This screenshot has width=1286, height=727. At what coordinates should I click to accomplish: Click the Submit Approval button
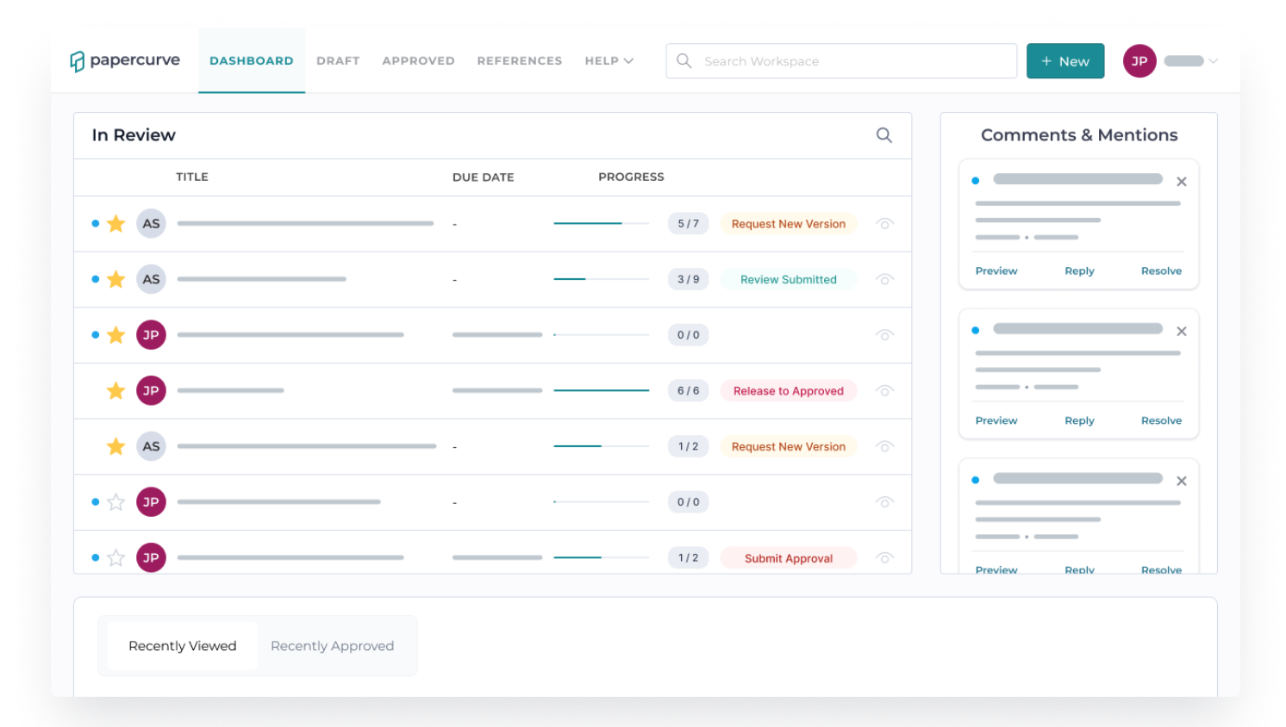pos(789,558)
